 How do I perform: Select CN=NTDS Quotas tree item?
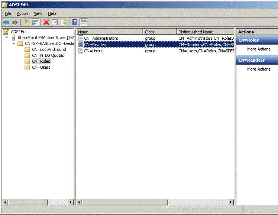pos(48,55)
